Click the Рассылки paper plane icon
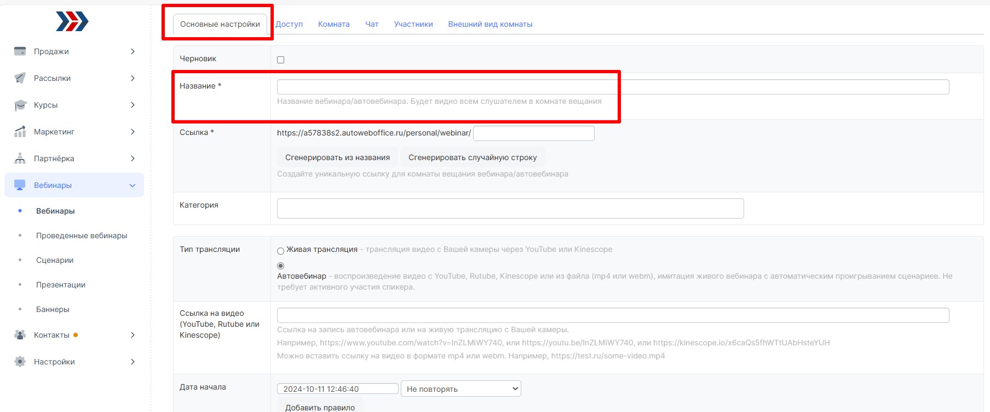Image resolution: width=990 pixels, height=412 pixels. point(20,78)
